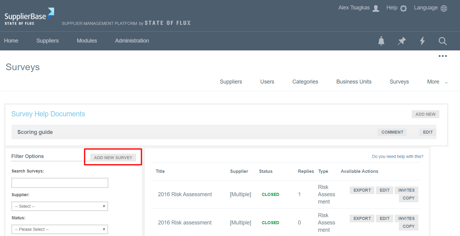Click inside the Search Surveys field
Viewport: 460px width, 236px height.
coord(60,183)
